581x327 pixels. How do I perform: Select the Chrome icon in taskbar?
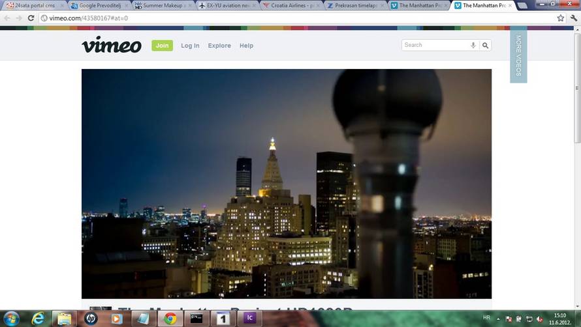click(x=170, y=319)
